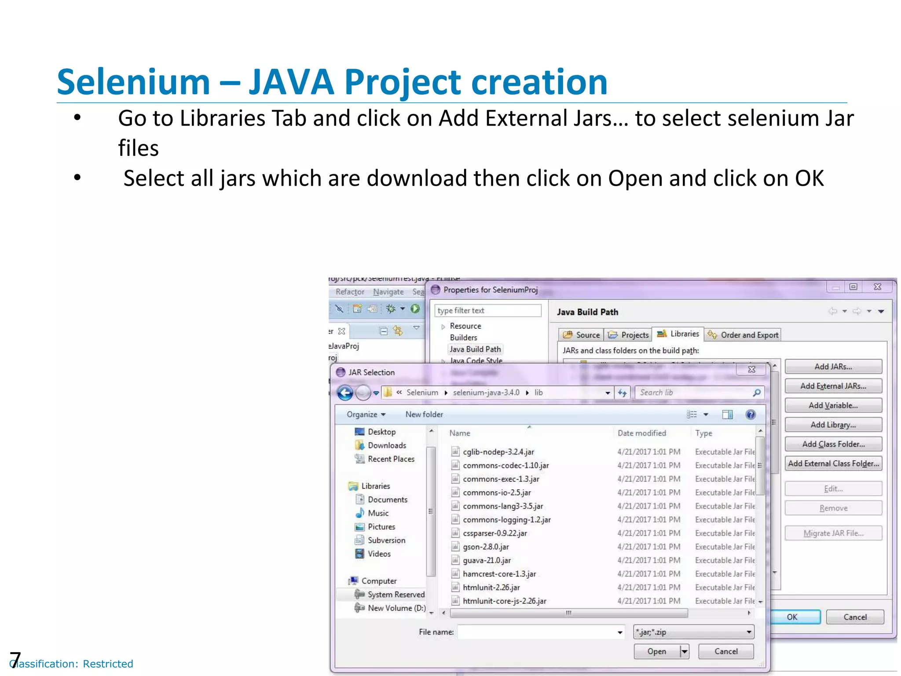Open help with the blue question icon

751,415
